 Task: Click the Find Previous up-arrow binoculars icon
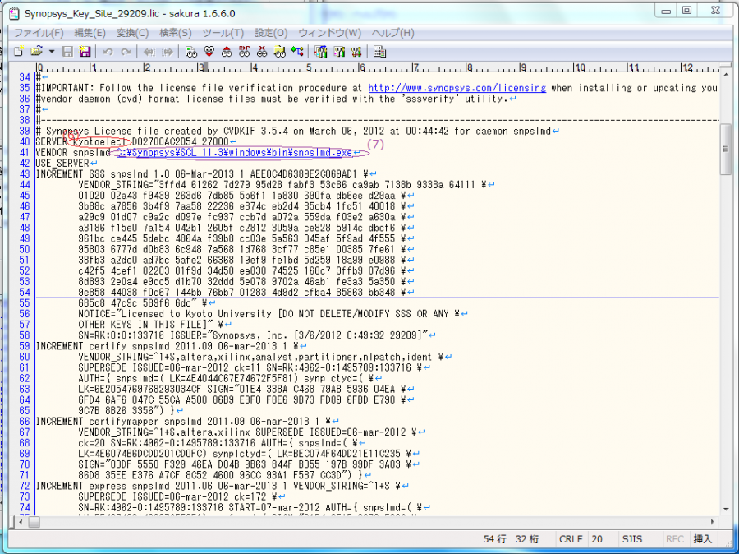(226, 51)
